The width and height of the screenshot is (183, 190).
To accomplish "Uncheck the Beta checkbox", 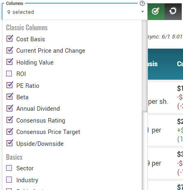I will (9, 97).
